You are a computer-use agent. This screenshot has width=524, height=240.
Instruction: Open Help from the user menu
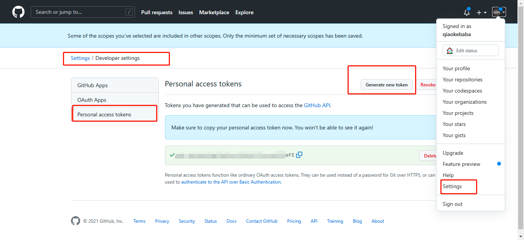pos(471,175)
